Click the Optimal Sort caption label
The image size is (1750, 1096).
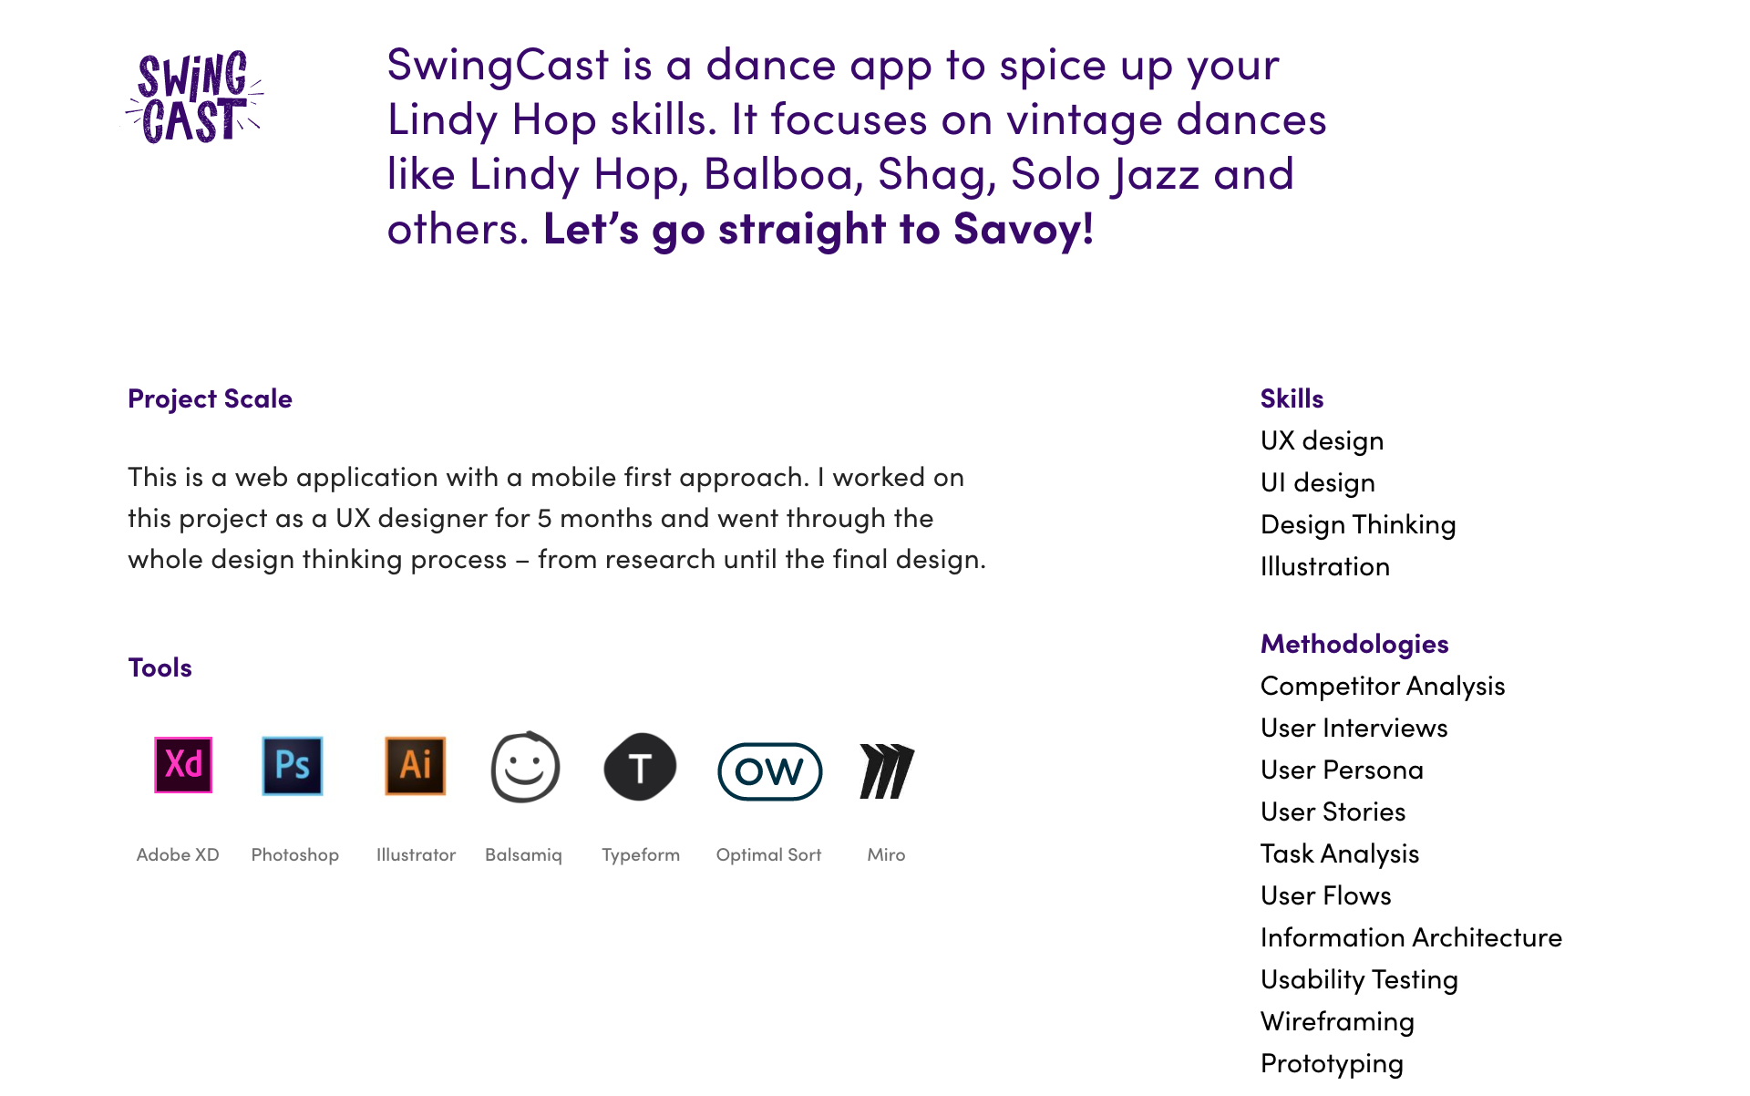[x=768, y=854]
